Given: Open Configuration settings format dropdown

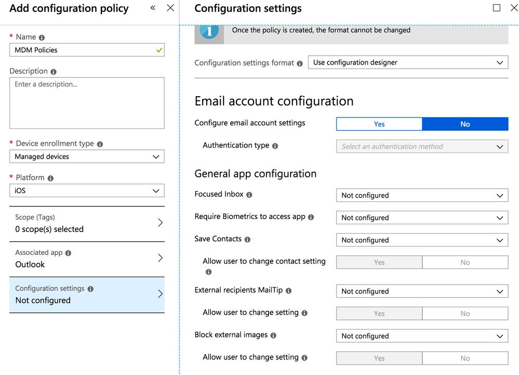Looking at the screenshot, I should tap(408, 62).
